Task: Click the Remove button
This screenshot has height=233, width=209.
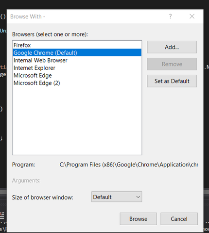Action: point(172,64)
